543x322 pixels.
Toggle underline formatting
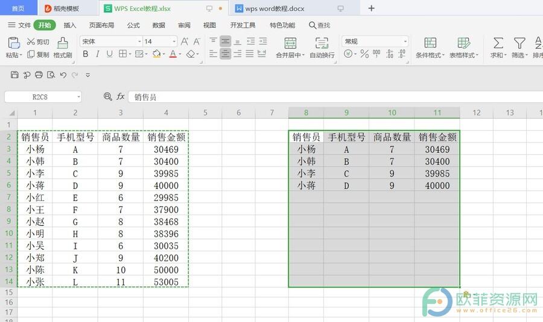click(x=110, y=54)
